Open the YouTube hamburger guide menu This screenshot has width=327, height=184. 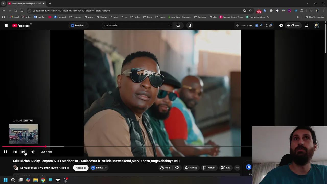pyautogui.click(x=6, y=25)
